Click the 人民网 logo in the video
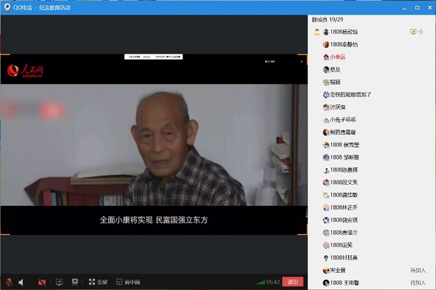Image resolution: width=436 pixels, height=290 pixels. click(26, 70)
